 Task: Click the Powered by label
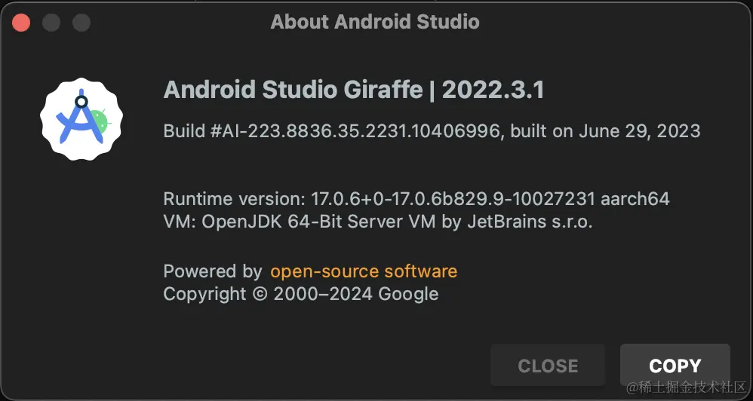click(x=212, y=271)
